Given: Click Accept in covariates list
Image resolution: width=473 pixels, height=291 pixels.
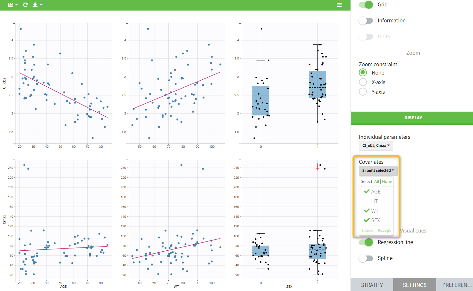Looking at the screenshot, I should (384, 230).
